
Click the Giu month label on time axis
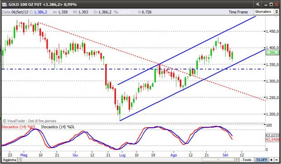(75, 155)
